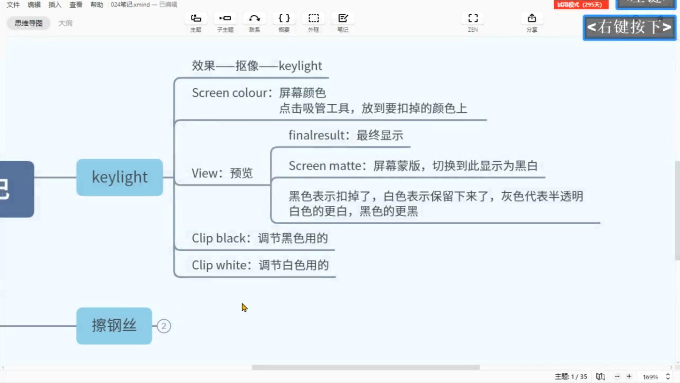Open the 文件 menu

click(13, 4)
